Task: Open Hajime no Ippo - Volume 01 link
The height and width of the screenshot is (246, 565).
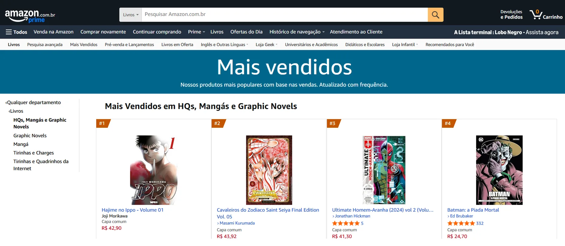Action: pos(133,210)
